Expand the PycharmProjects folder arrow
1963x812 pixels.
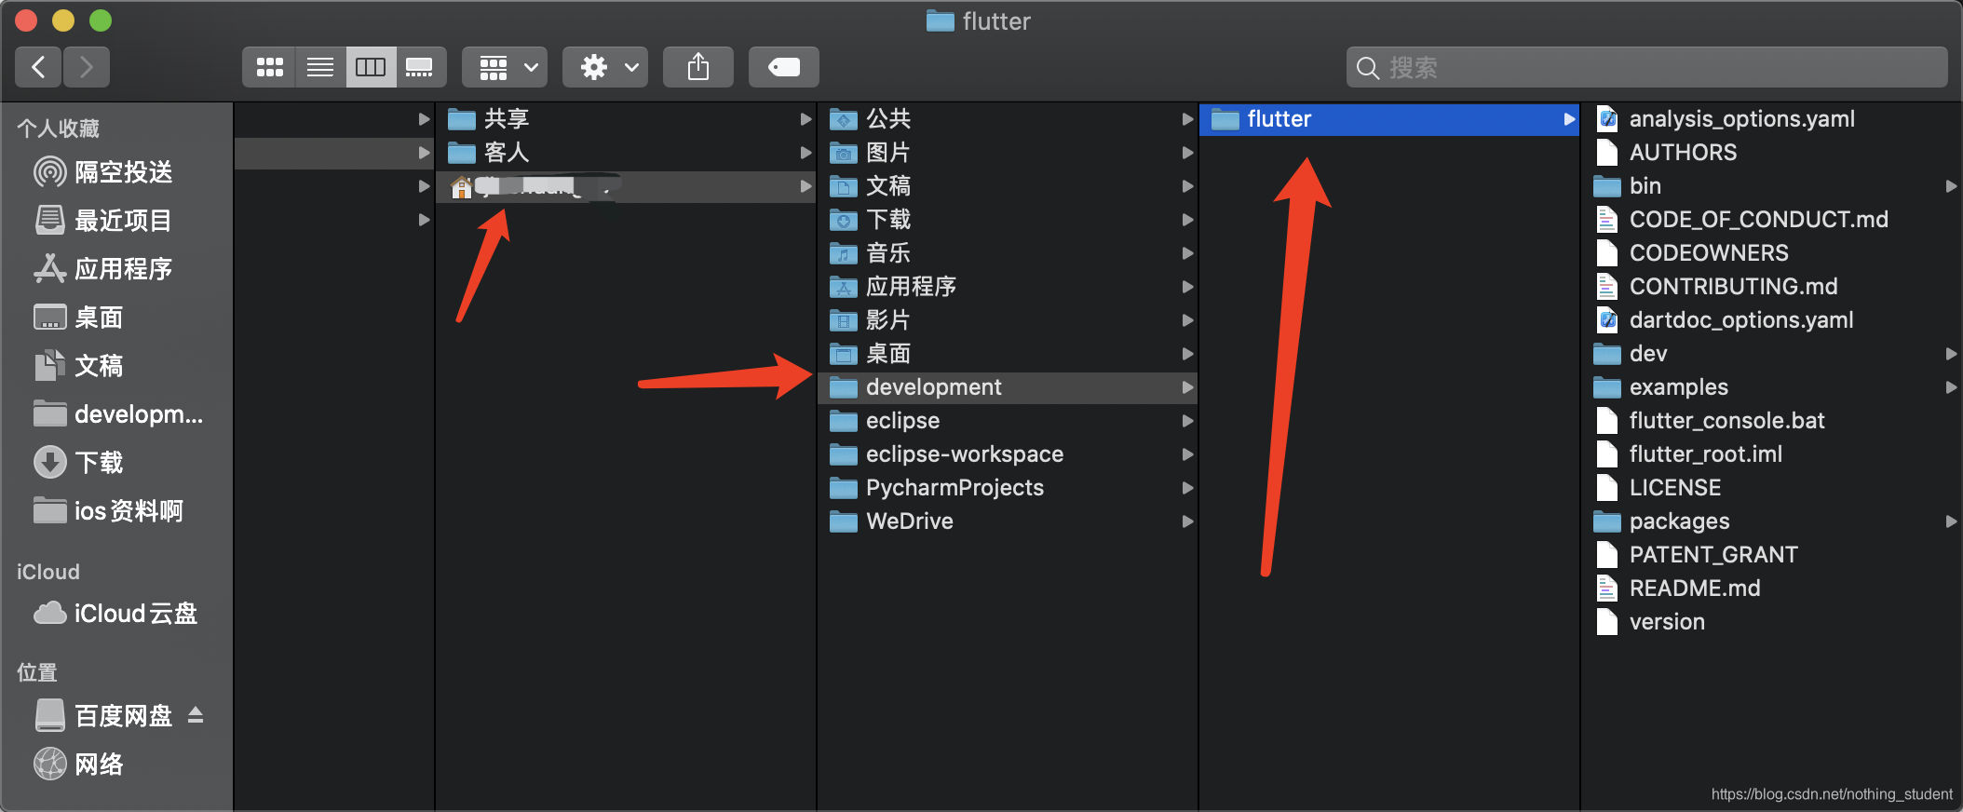point(1187,488)
